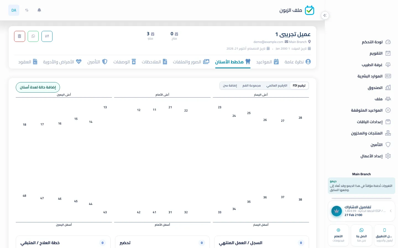The height and width of the screenshot is (248, 398).
Task: Switch to الوصفات tab
Action: (125, 62)
